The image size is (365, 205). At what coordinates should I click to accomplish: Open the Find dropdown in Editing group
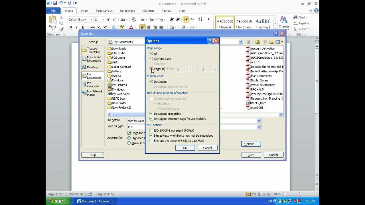pos(301,17)
